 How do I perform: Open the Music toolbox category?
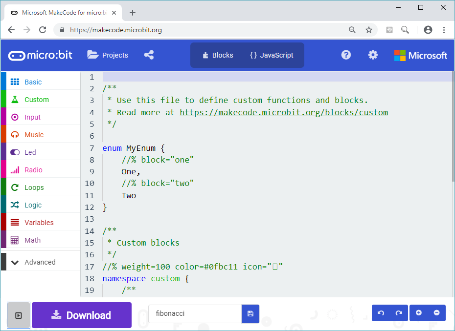[41, 135]
